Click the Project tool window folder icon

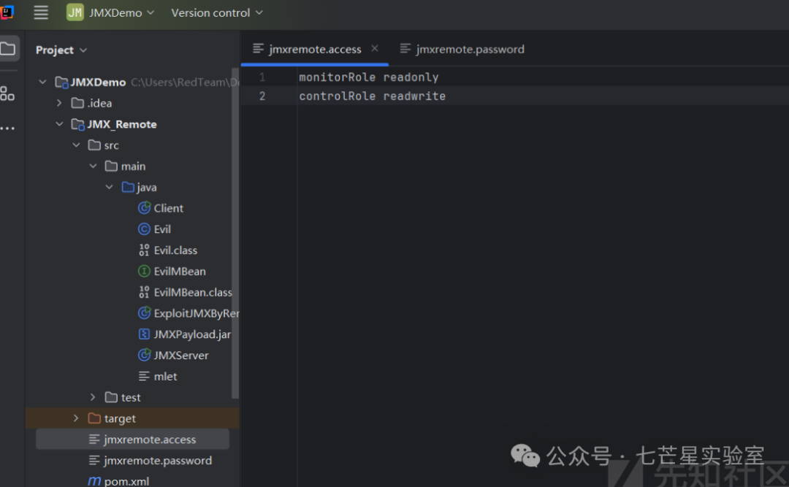click(x=8, y=49)
